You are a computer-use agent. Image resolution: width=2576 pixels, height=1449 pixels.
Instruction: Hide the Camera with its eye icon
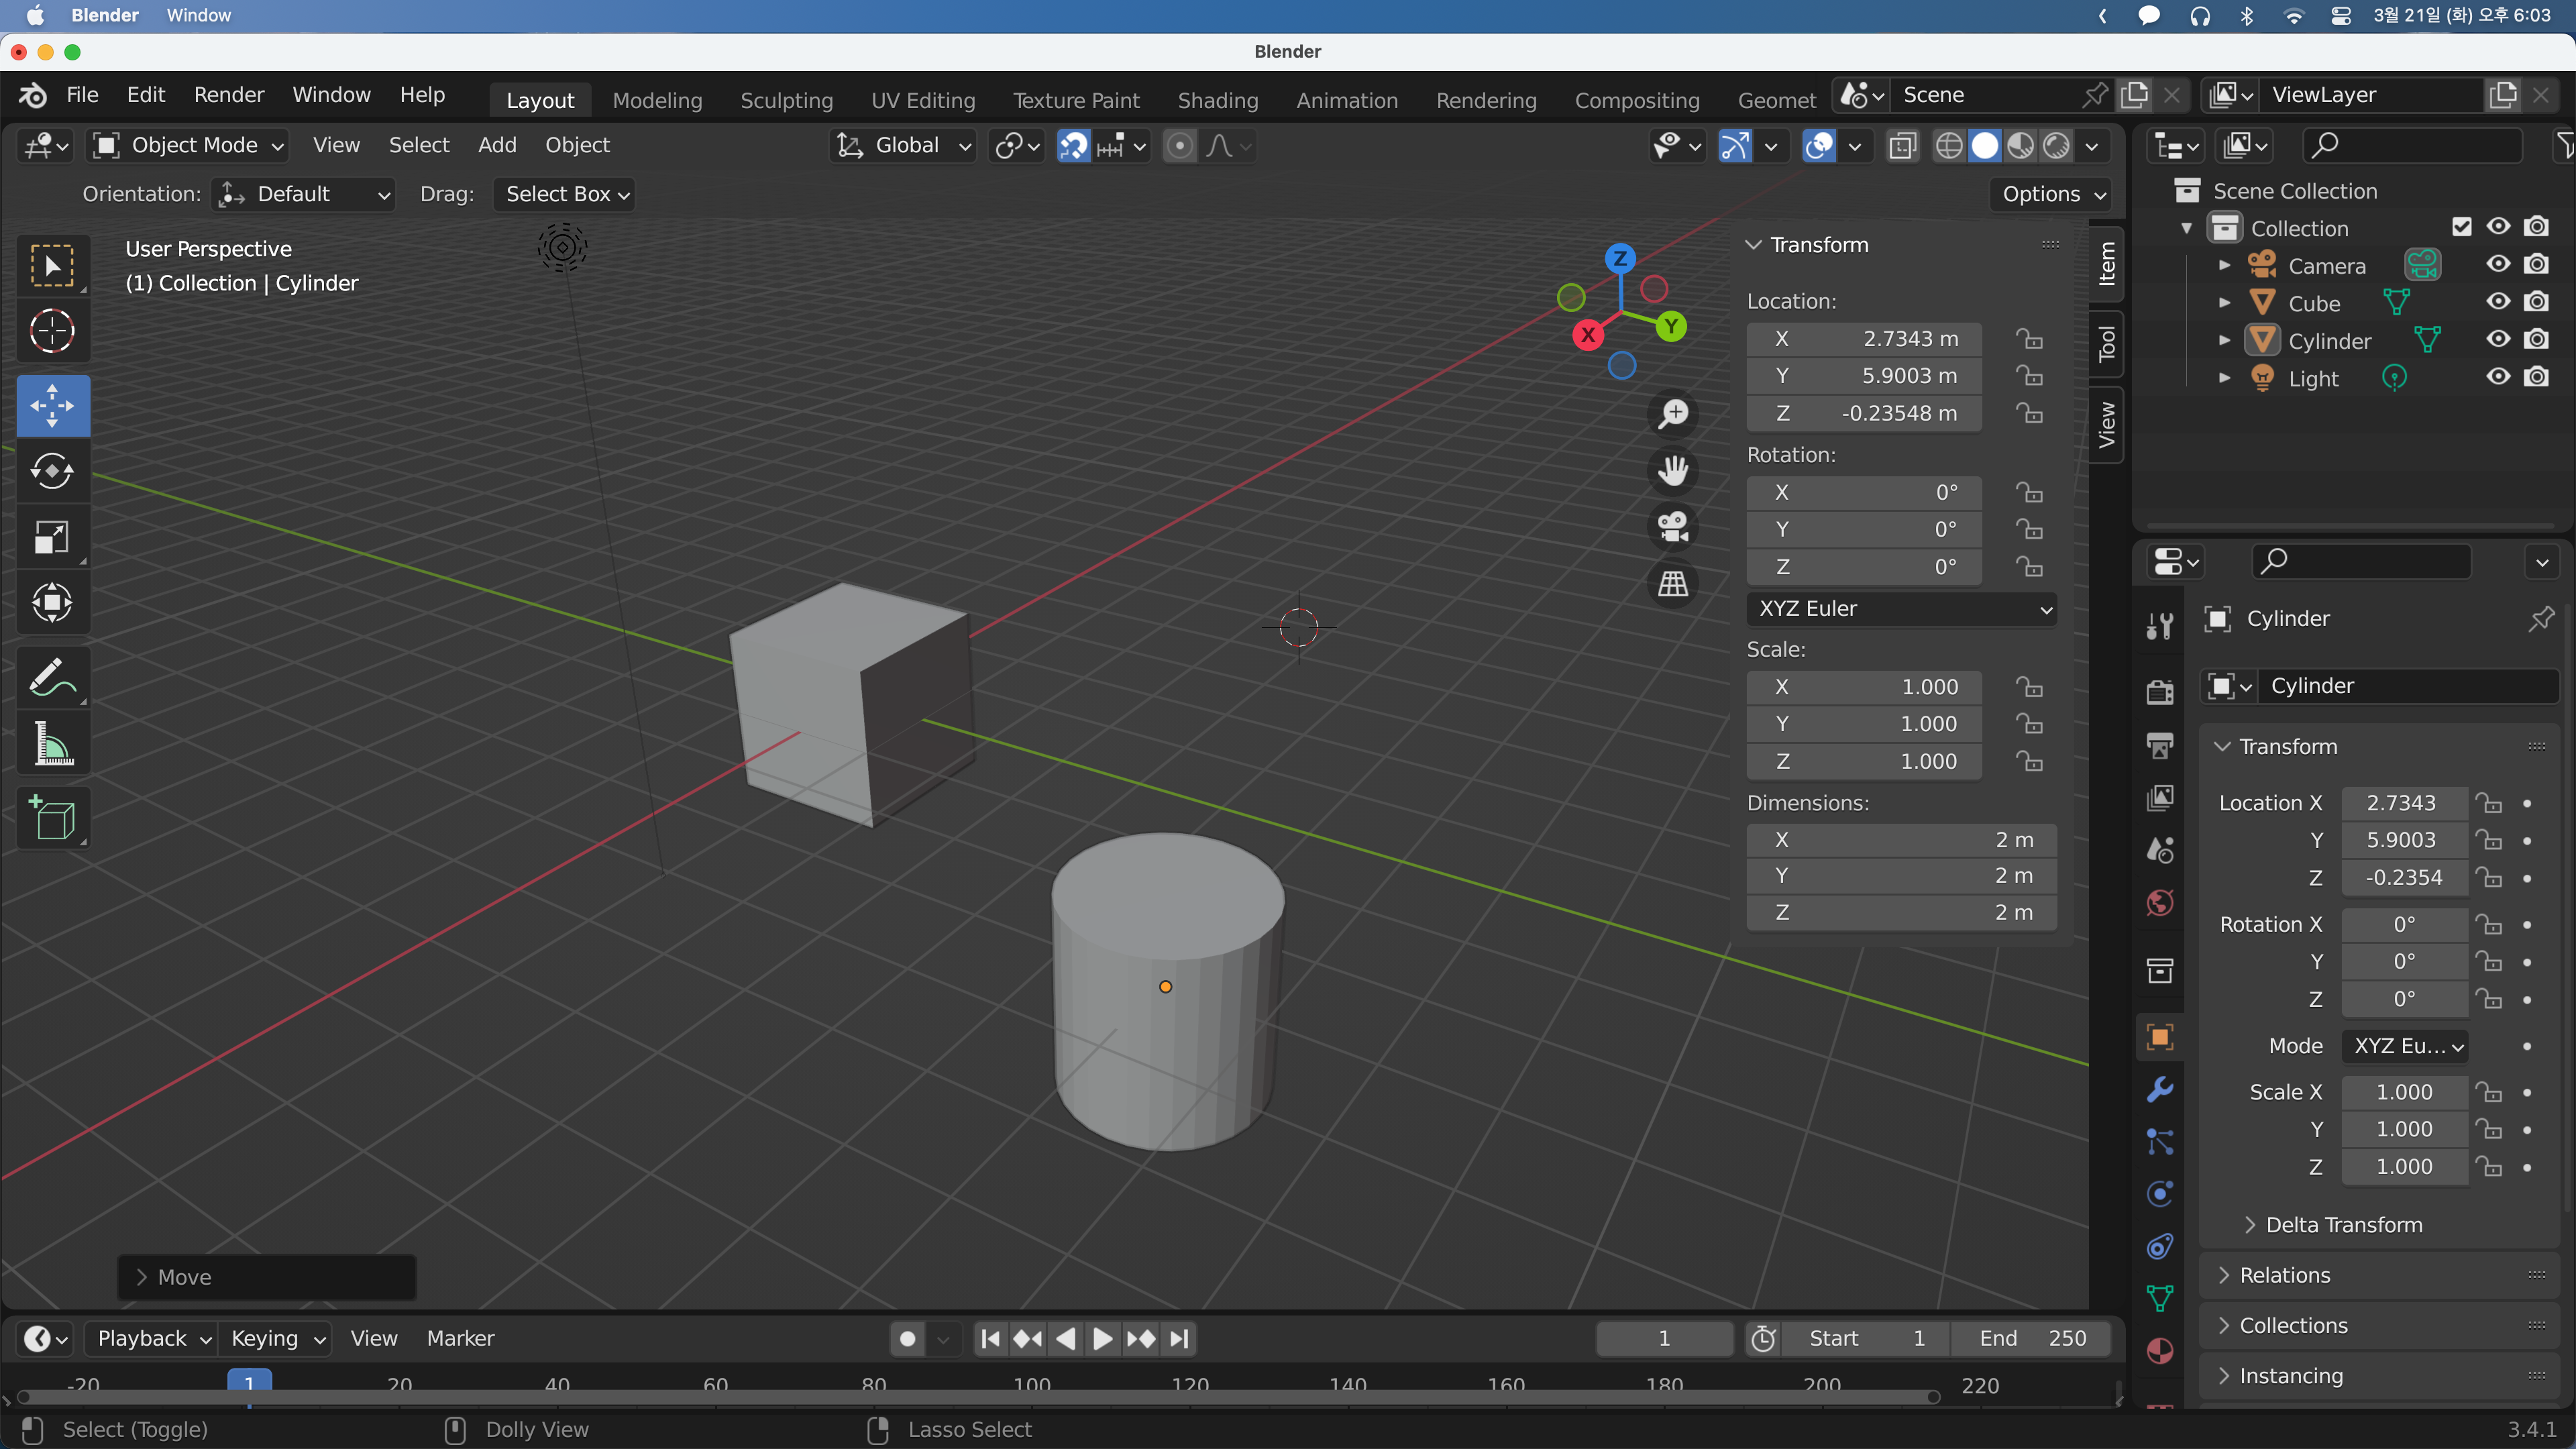(x=2498, y=264)
